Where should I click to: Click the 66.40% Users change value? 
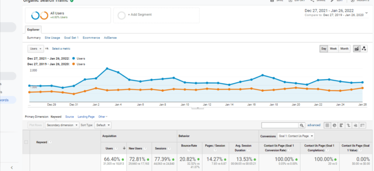(112, 159)
